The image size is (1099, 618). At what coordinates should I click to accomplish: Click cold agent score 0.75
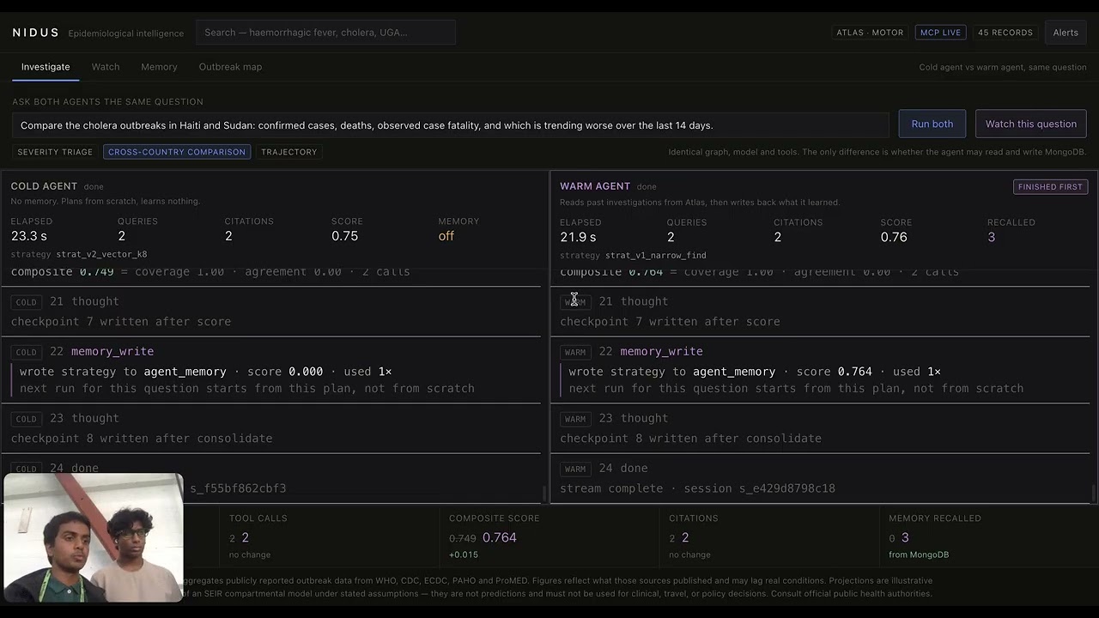(345, 236)
